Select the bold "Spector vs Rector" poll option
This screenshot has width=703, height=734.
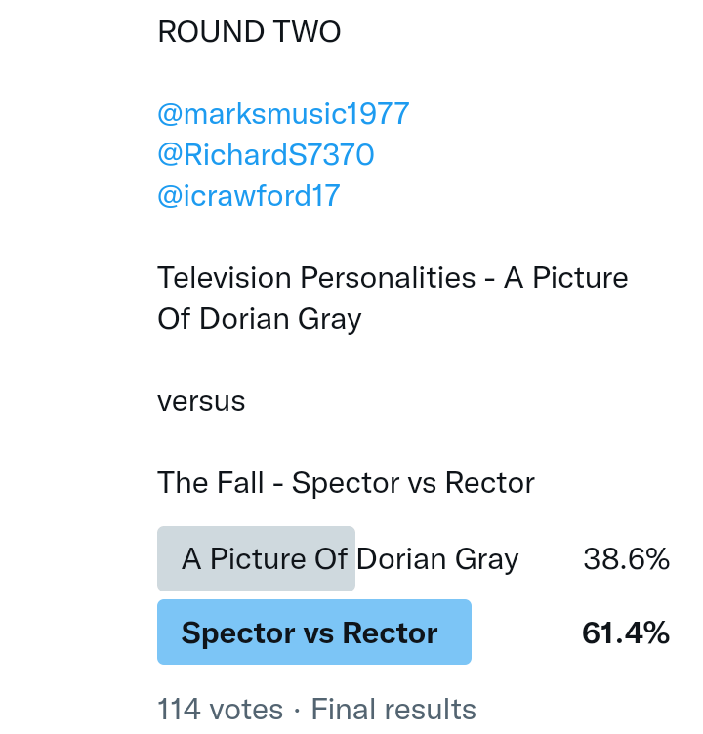point(310,633)
